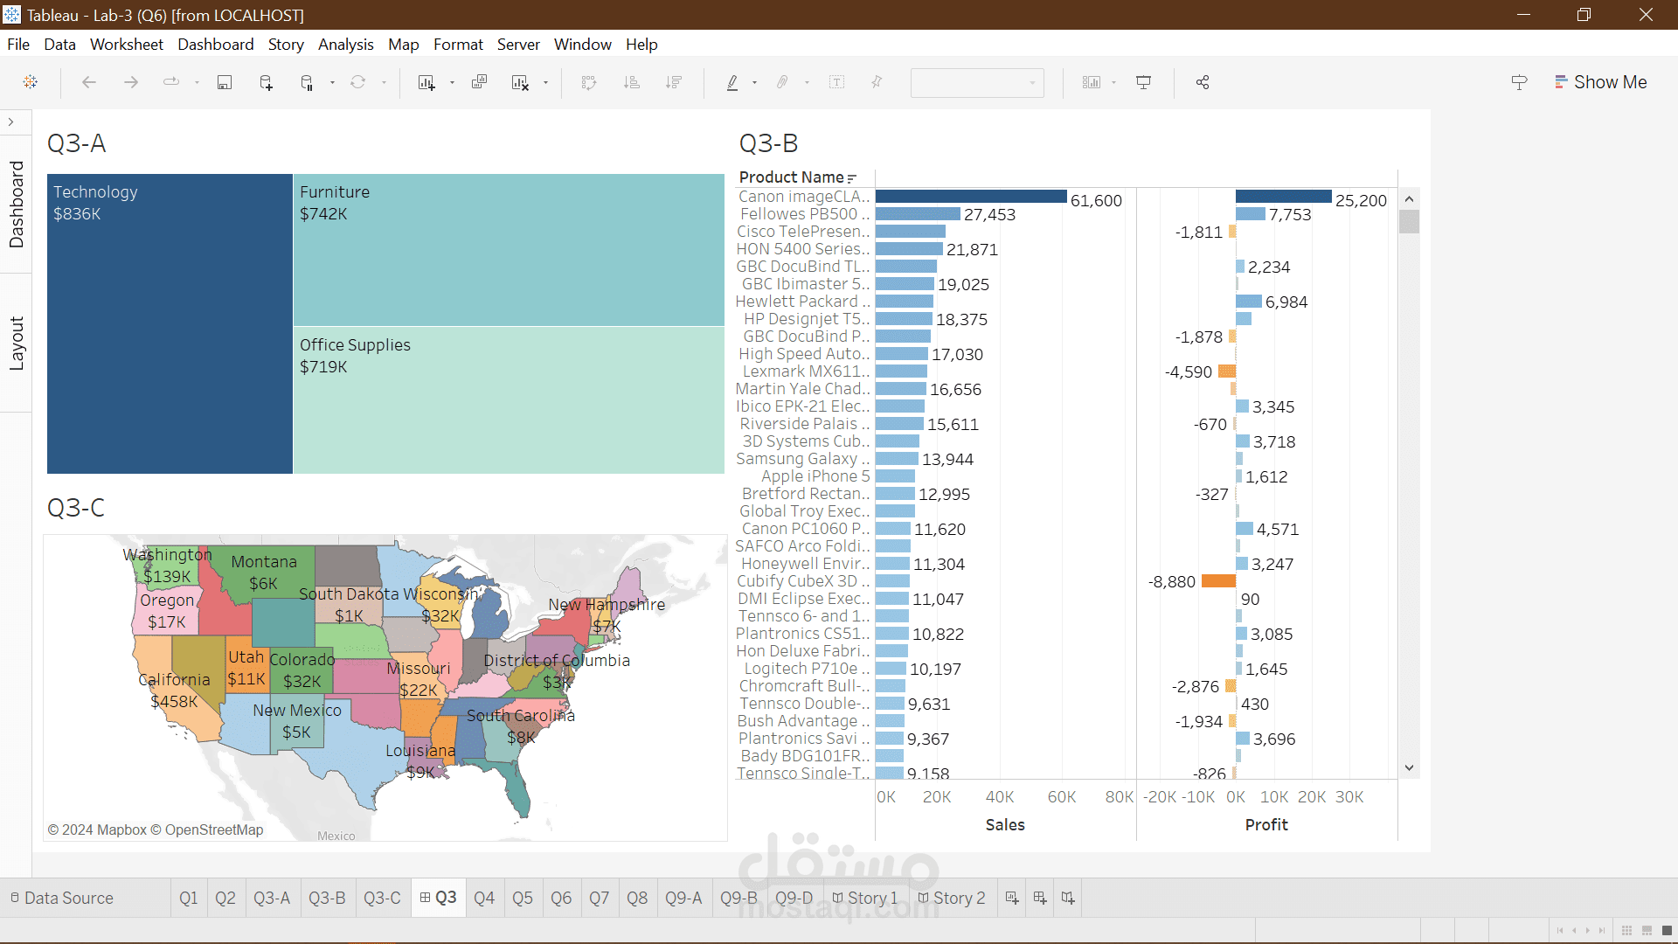The image size is (1678, 944).
Task: Open the Data Source tab
Action: 62,898
